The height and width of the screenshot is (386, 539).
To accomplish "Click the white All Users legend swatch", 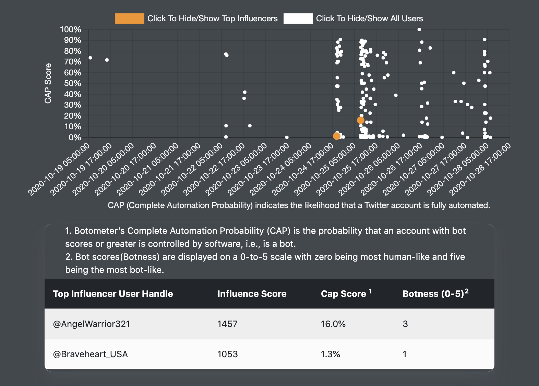I will coord(298,19).
